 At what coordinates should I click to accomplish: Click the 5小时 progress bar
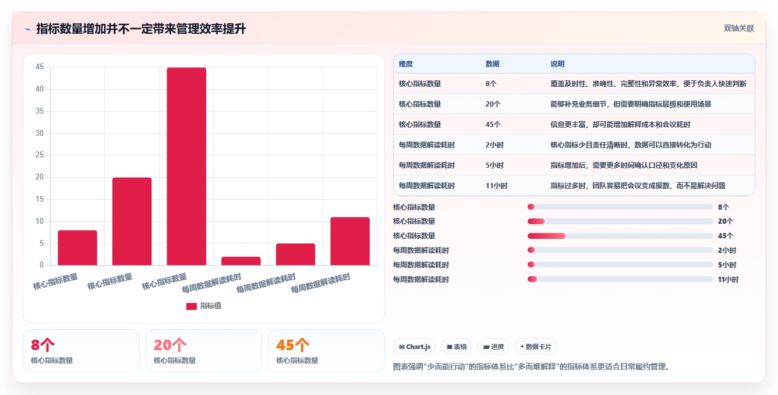[620, 265]
